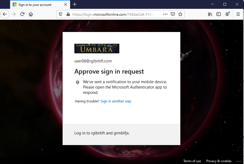Viewport: 244px width, 164px height.
Task: Open the Firefox hamburger application menu
Action: pyautogui.click(x=238, y=14)
